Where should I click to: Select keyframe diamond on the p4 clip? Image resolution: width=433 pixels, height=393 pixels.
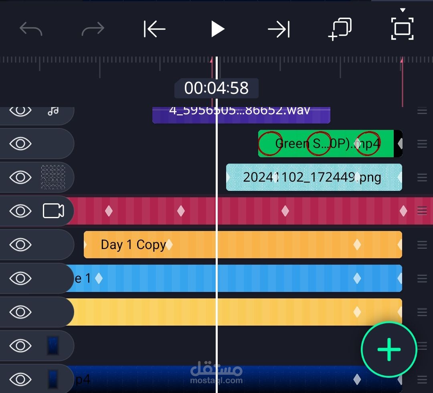coord(357,379)
